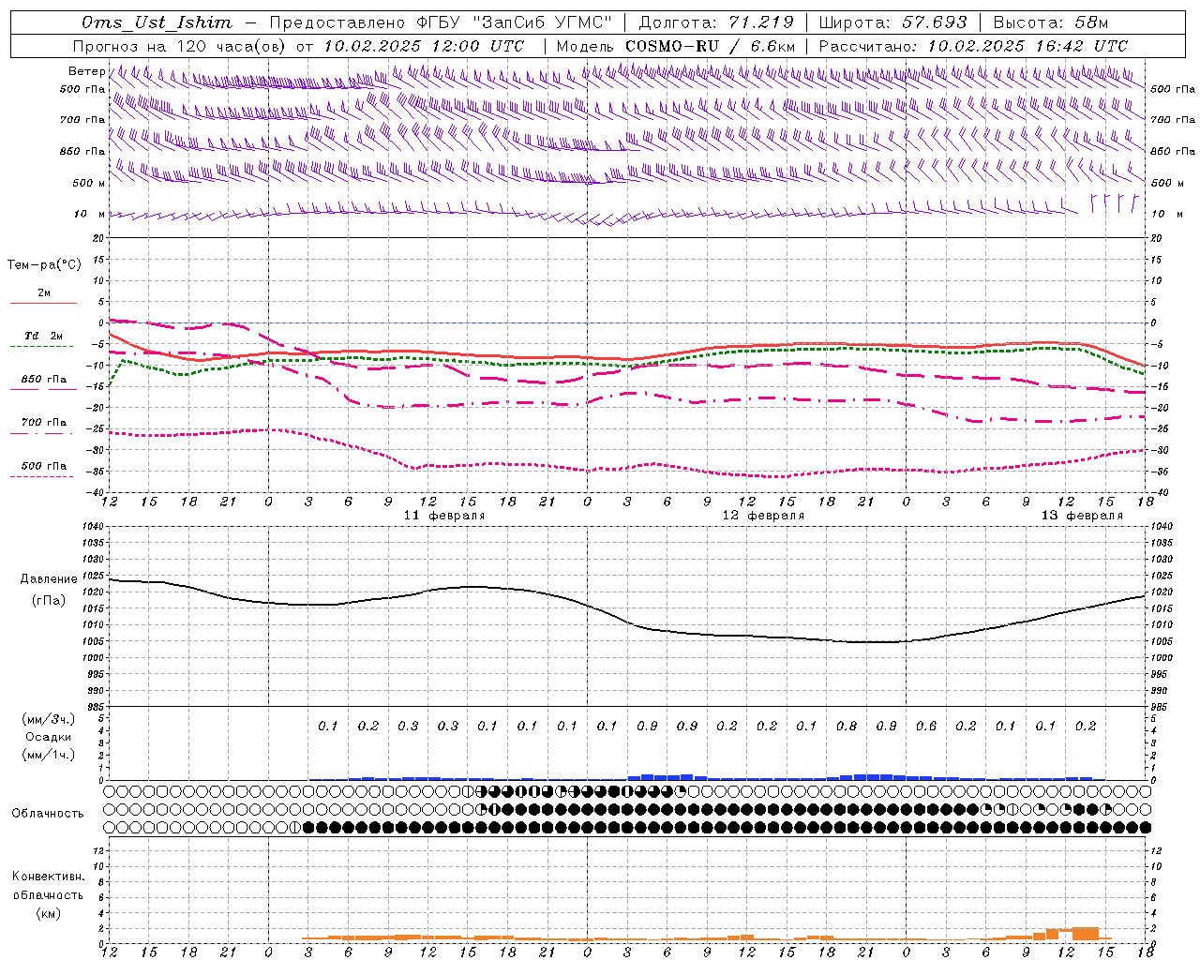
Task: Click the right-side 700 гПа wind label
Action: coord(1173,120)
